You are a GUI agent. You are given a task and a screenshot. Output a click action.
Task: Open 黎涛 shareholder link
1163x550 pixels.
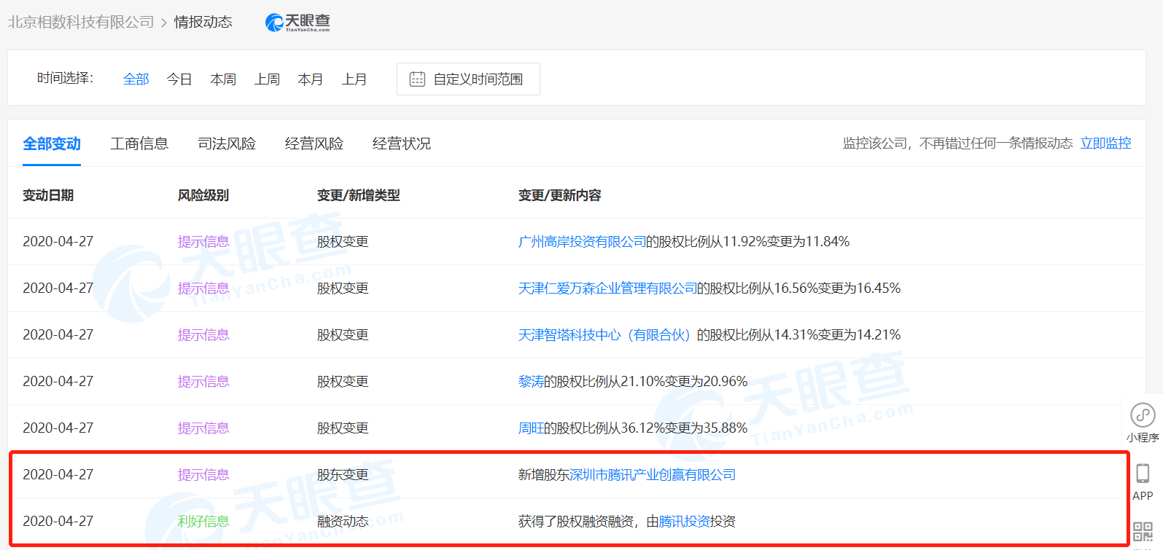tap(531, 381)
